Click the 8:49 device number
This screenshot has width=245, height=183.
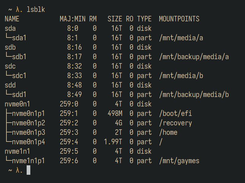pyautogui.click(x=74, y=95)
